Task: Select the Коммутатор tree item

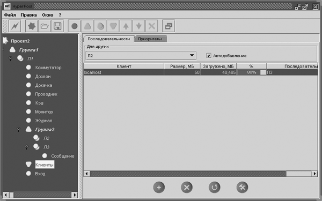Action: click(x=48, y=68)
